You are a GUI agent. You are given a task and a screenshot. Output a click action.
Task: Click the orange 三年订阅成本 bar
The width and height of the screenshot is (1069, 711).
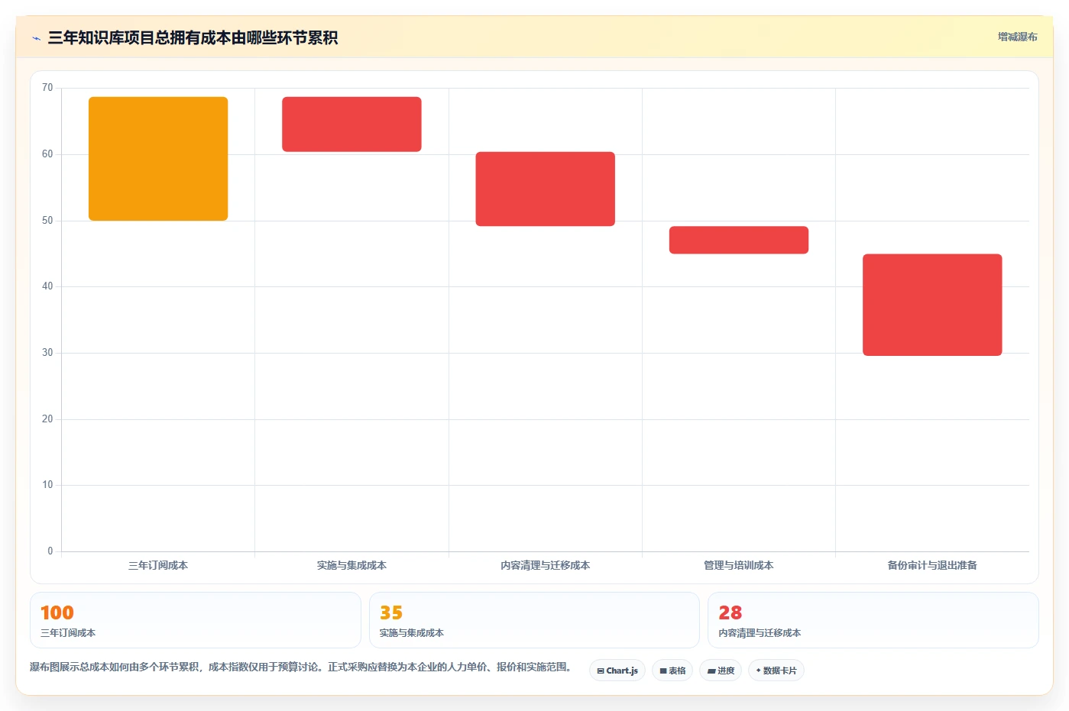(158, 159)
